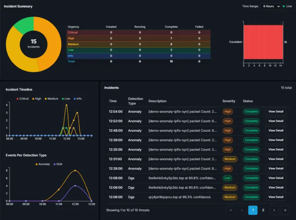The width and height of the screenshot is (296, 220).
Task: Open View Detail for qcj4pirltkpqrcu.top incident
Action: click(276, 197)
